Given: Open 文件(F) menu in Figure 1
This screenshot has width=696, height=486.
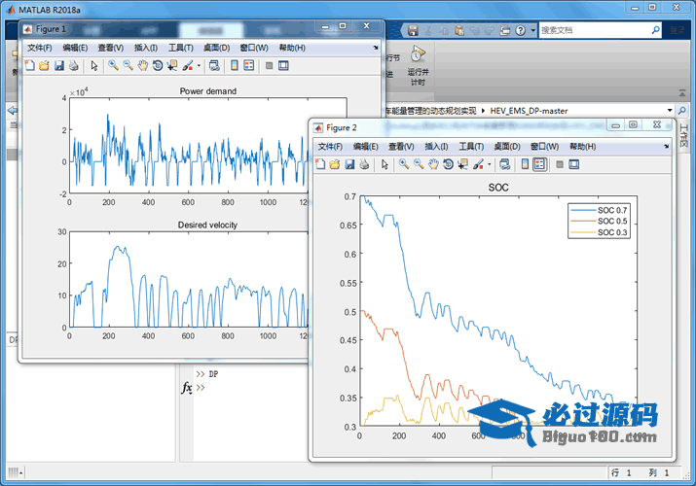Looking at the screenshot, I should tap(40, 48).
